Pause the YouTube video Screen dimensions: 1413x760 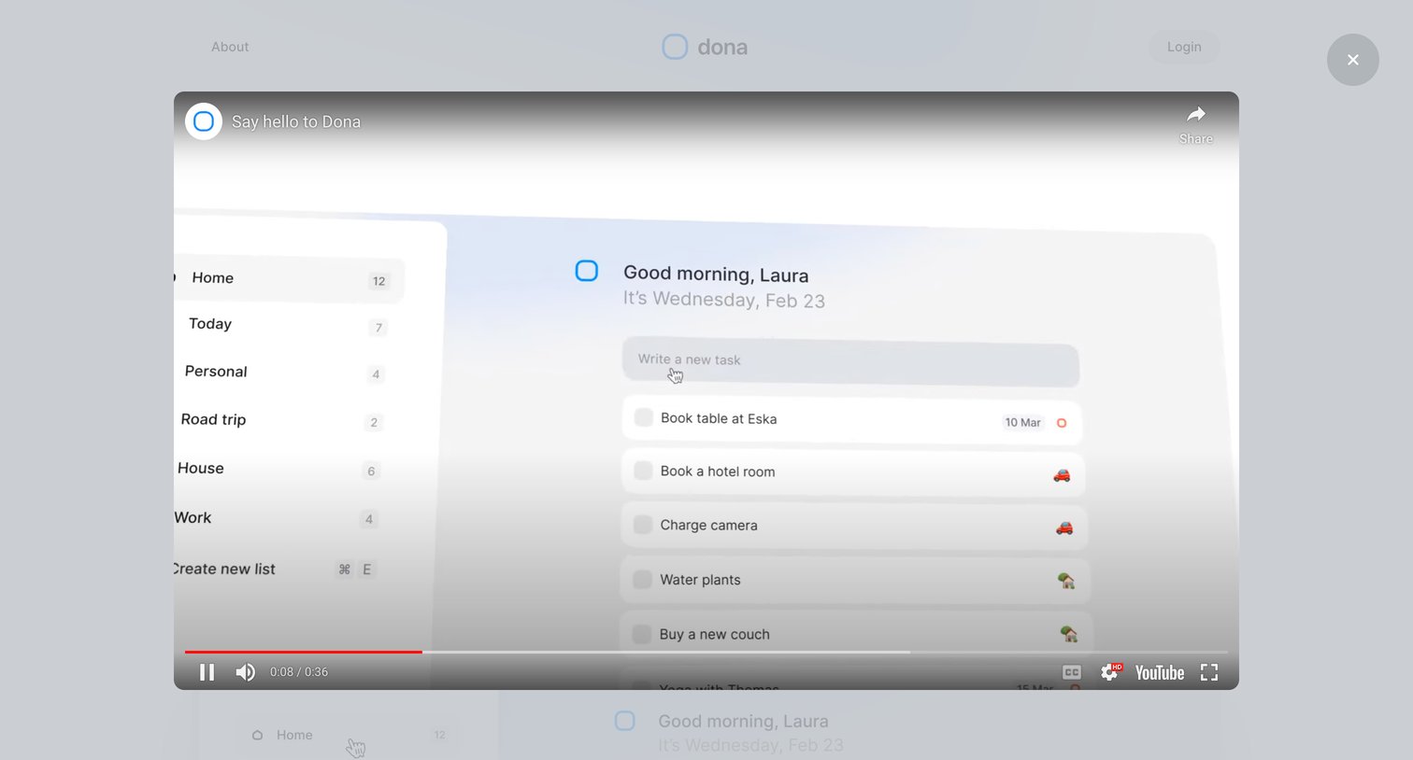[207, 672]
